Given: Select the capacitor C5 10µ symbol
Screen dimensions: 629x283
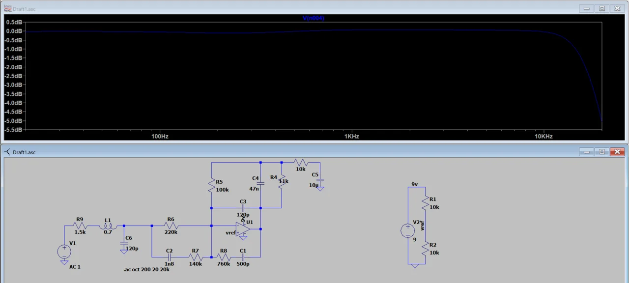Looking at the screenshot, I should [320, 182].
